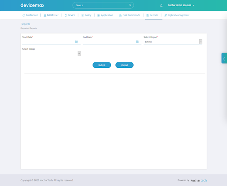The image size is (227, 186).
Task: Click the notification bell icon
Action: (x=161, y=5)
